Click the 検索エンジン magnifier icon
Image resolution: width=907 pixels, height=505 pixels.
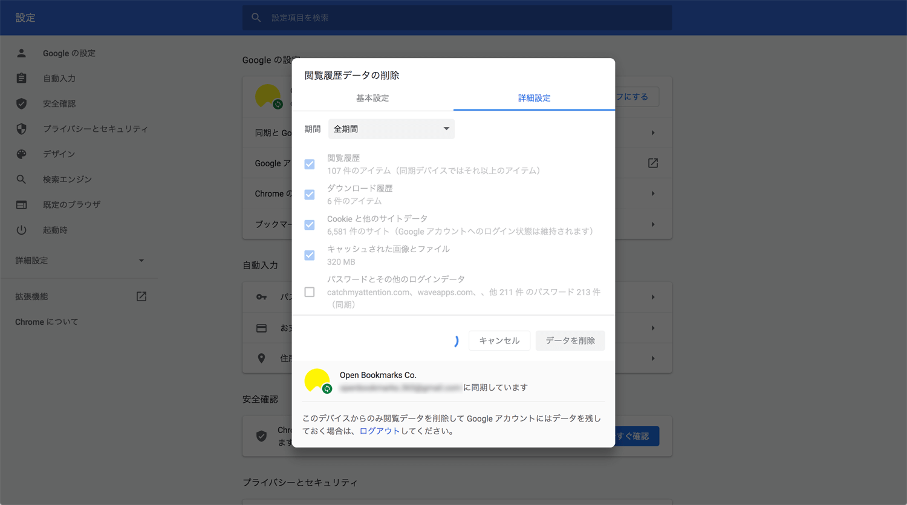21,180
